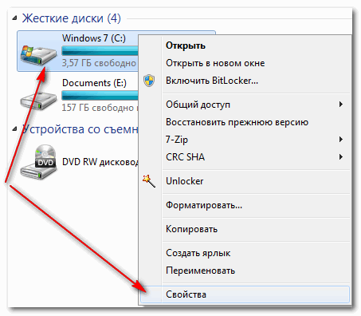The image size is (361, 316).
Task: Select the Windows 7 (C:) drive icon
Action: 38,55
